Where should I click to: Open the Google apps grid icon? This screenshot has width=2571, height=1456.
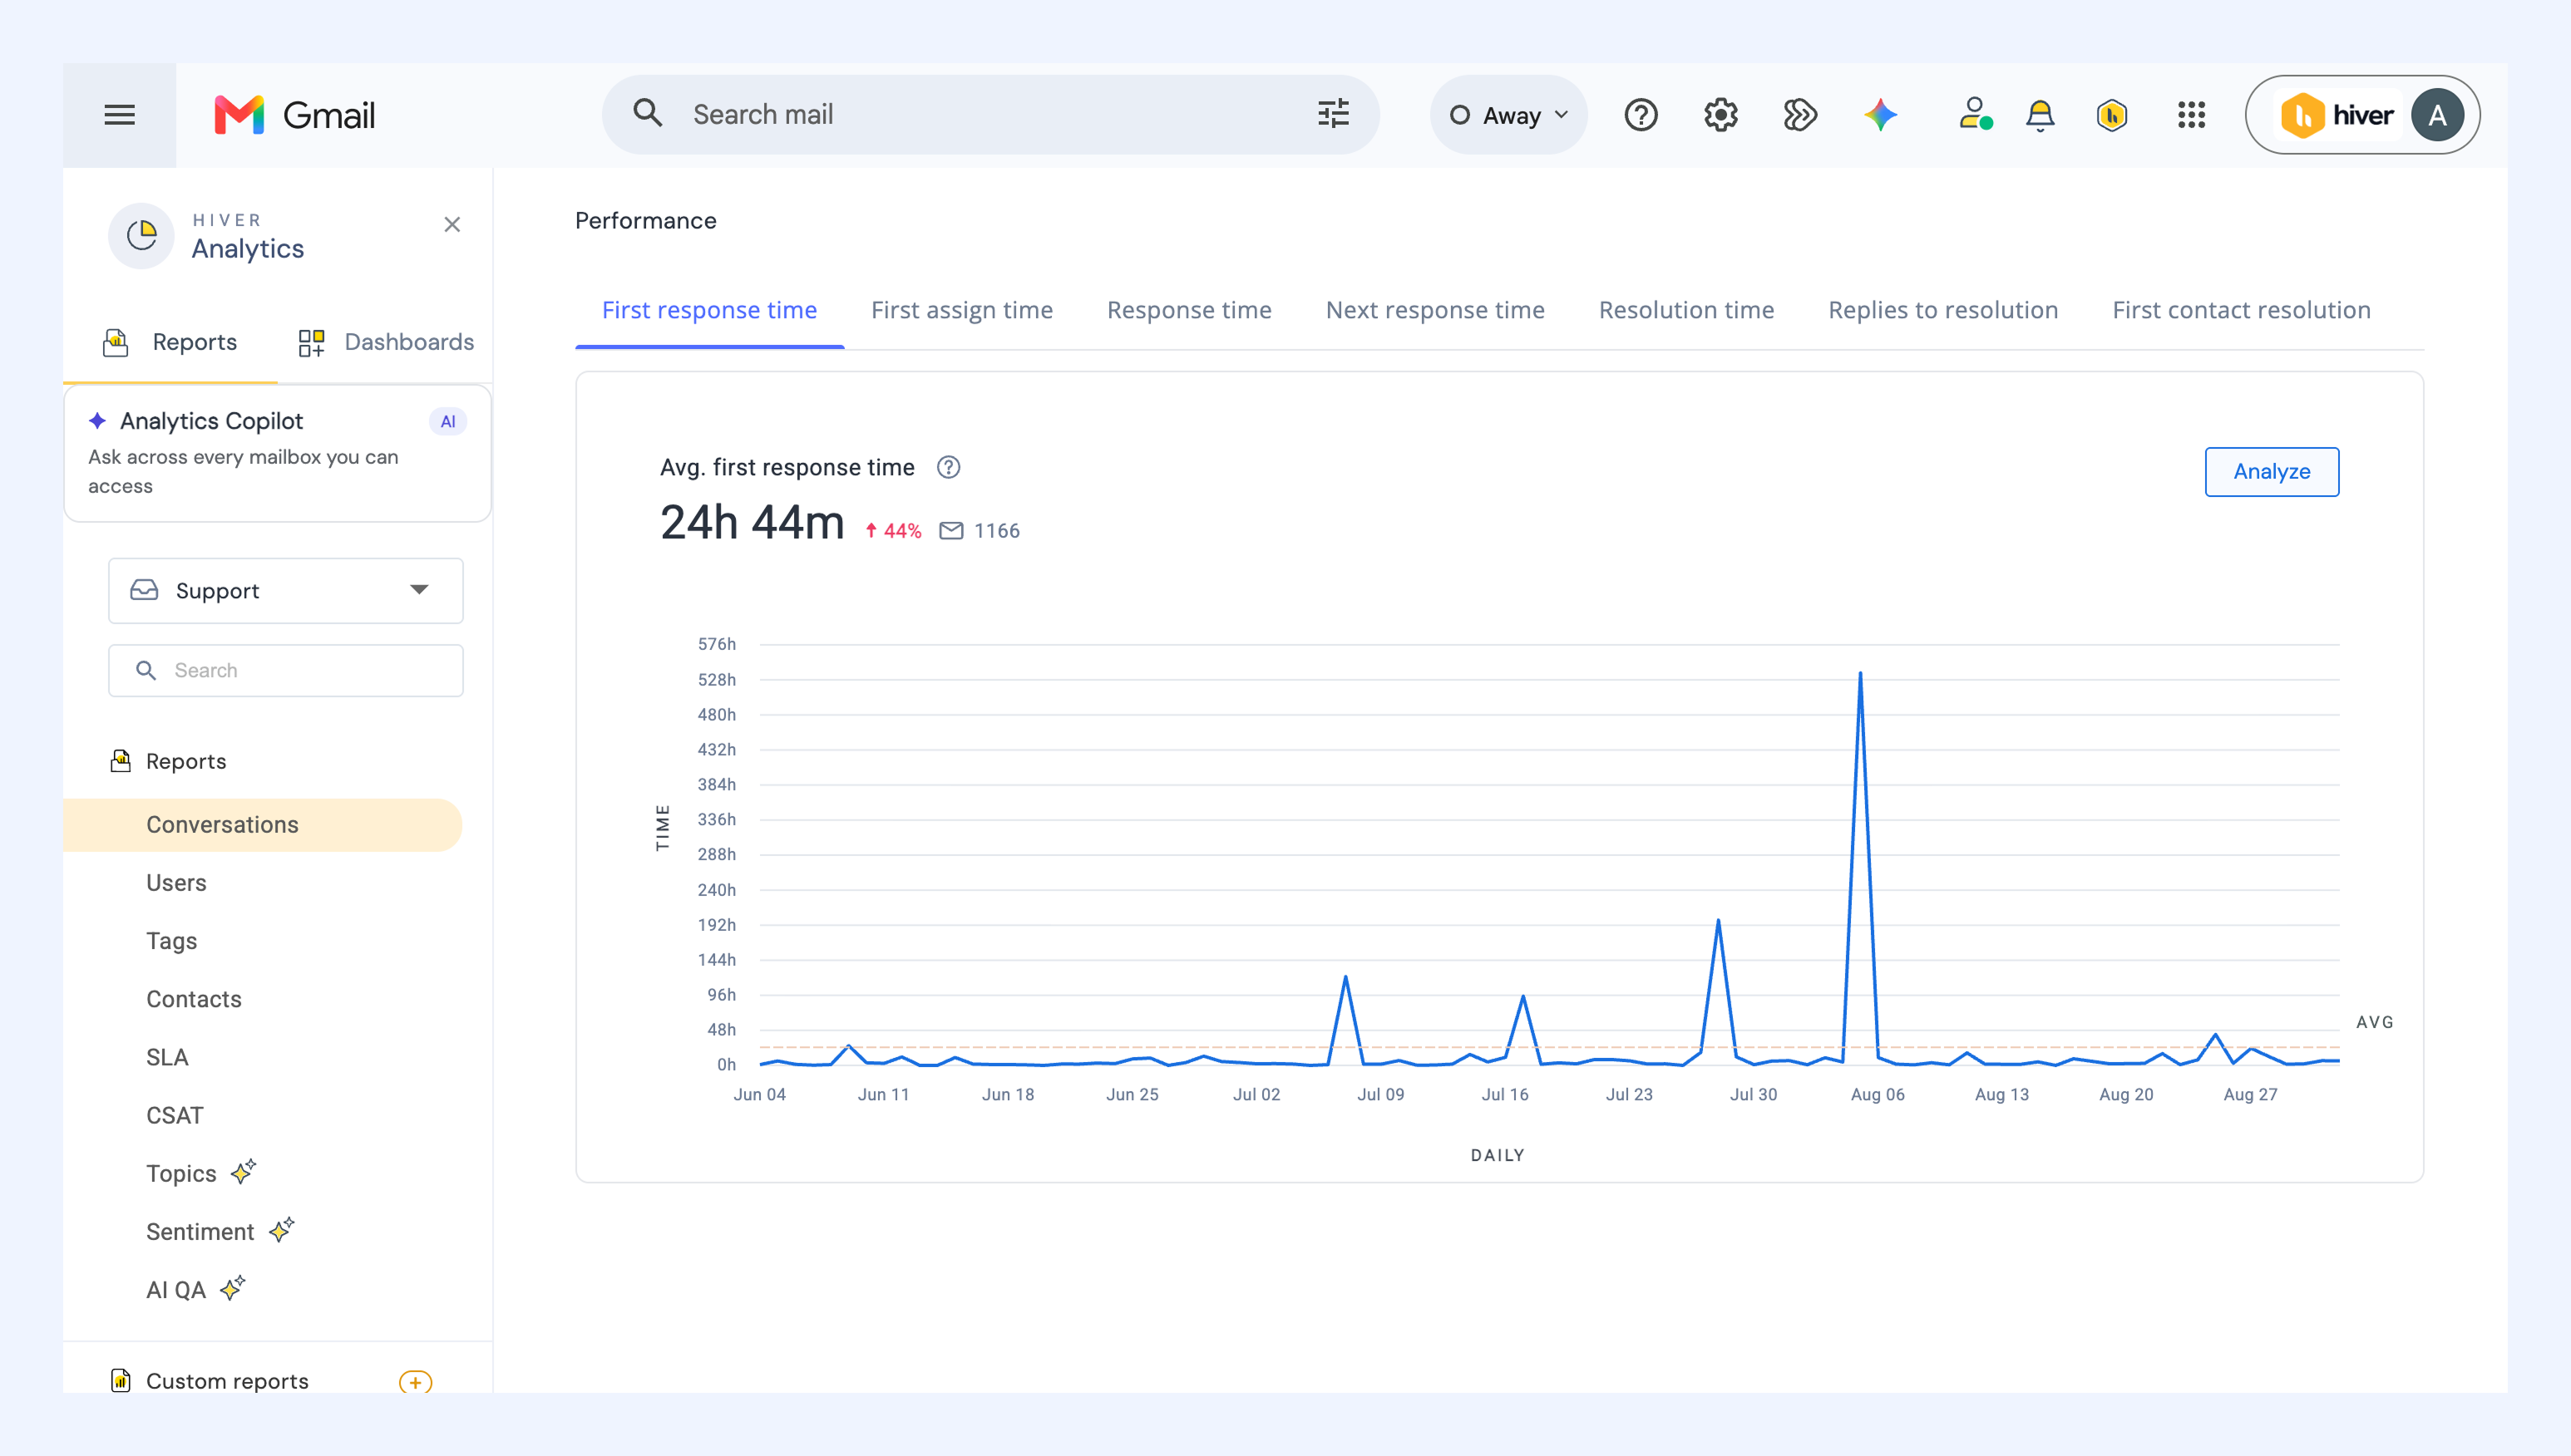(x=2191, y=115)
